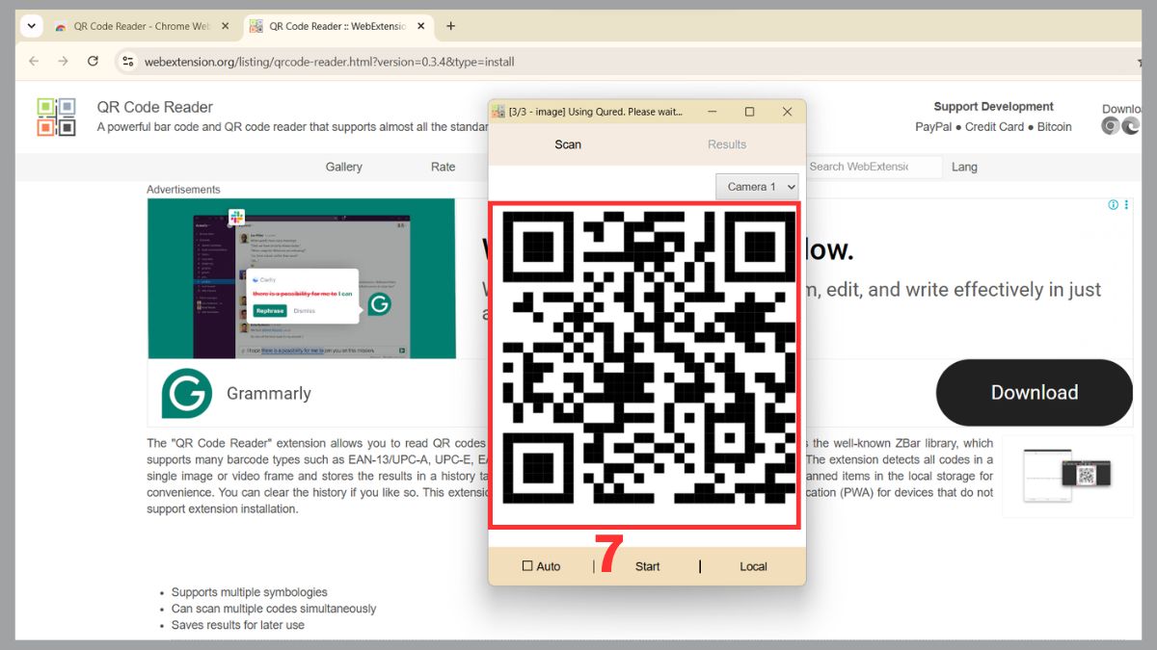Maximize the QR reader popup window
Image resolution: width=1157 pixels, height=650 pixels.
tap(750, 112)
